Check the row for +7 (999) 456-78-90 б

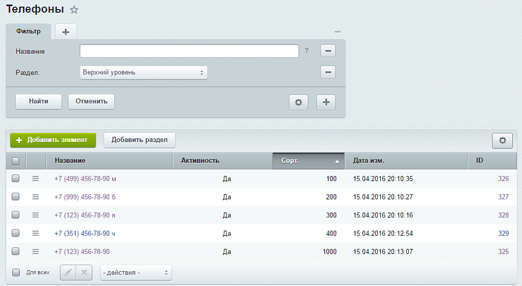click(15, 197)
